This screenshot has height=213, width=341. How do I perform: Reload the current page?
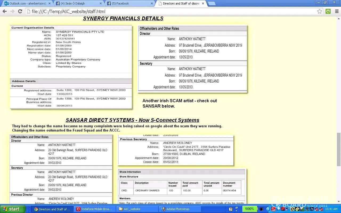point(20,11)
